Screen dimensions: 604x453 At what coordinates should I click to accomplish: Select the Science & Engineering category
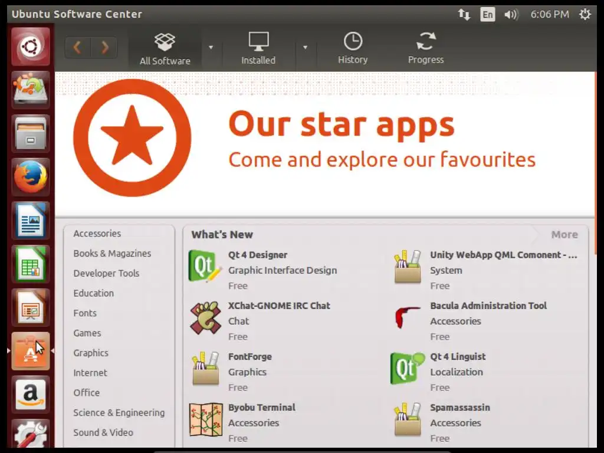point(119,413)
